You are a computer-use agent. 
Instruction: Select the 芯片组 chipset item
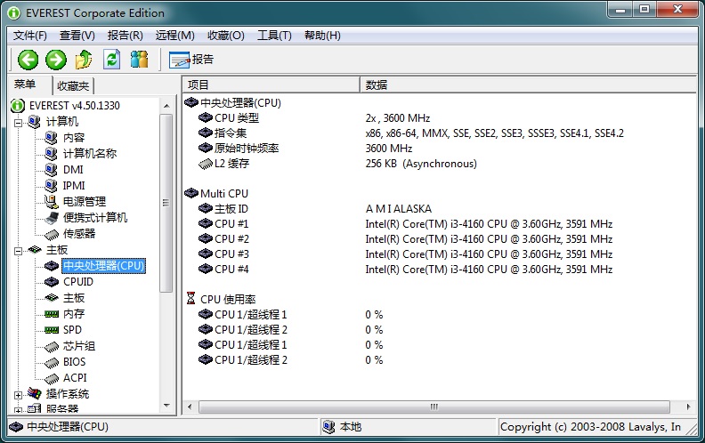coord(79,346)
